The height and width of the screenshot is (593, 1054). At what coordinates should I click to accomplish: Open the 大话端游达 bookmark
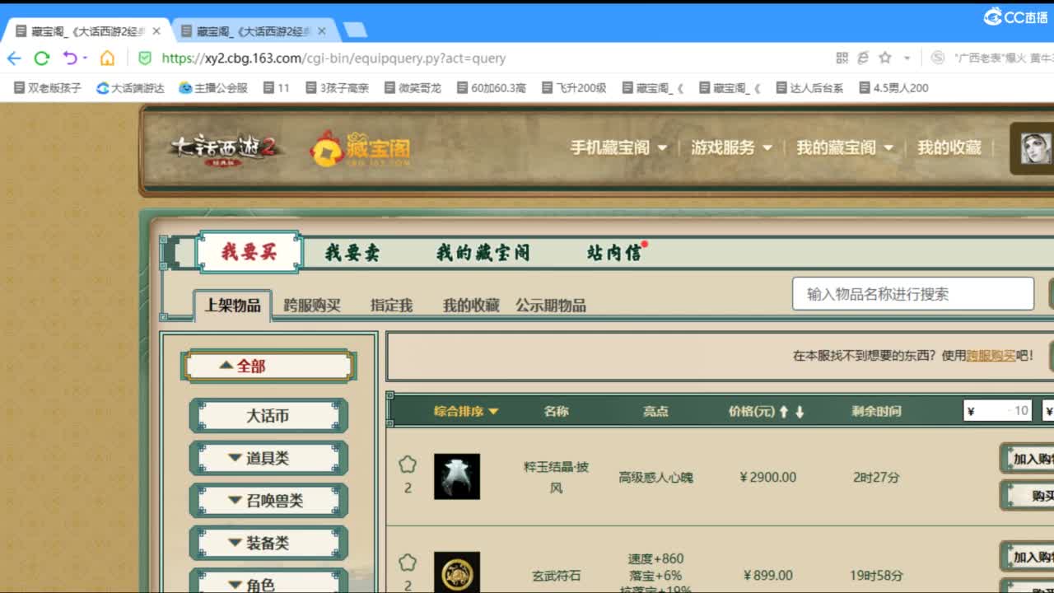click(130, 87)
